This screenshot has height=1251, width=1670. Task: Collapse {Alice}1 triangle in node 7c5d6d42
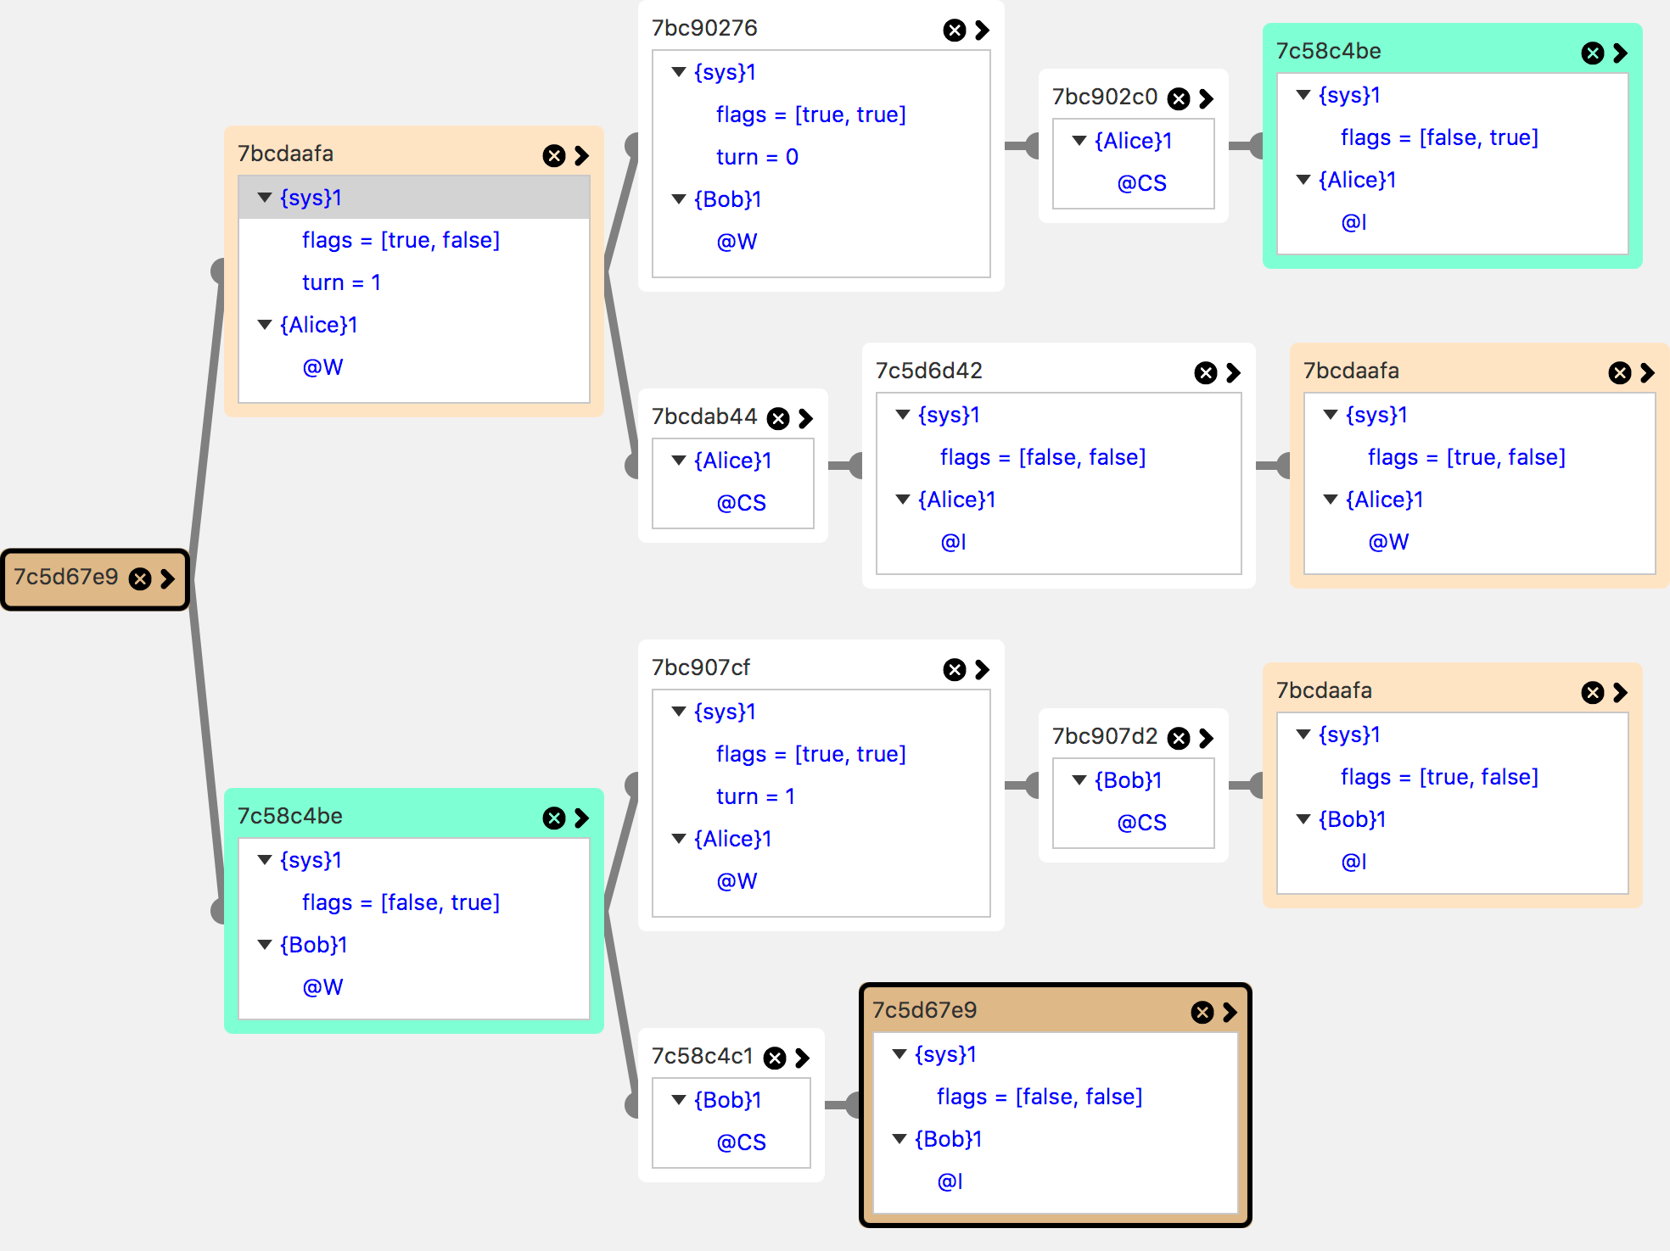[903, 500]
